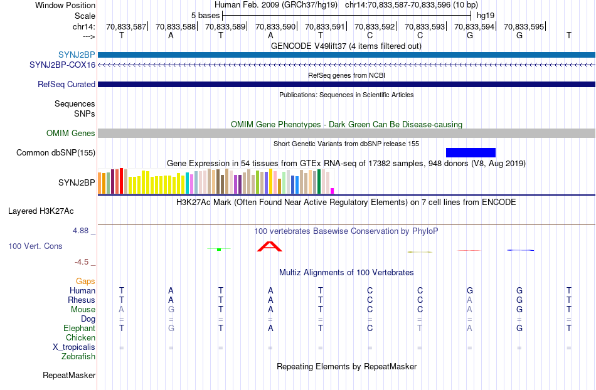Click '100 vertebrates Basewise Conservation by PhyloP' title
596x390 pixels.
tap(346, 231)
